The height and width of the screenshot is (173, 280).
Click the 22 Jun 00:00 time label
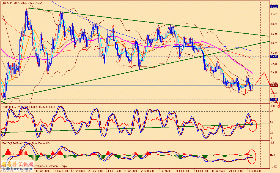(x=96, y=171)
